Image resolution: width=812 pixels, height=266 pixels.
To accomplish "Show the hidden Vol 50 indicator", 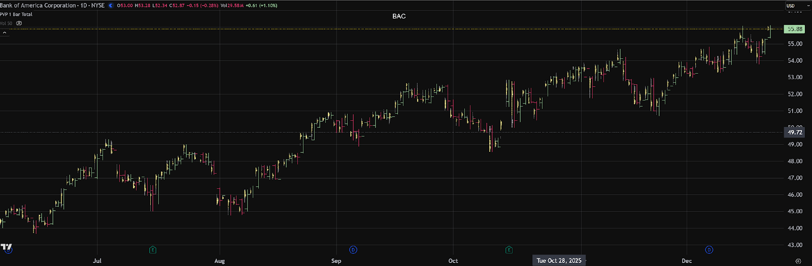I will click(x=19, y=23).
